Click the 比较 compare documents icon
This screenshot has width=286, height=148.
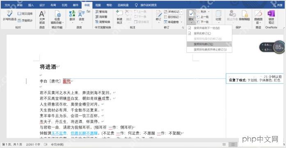tap(218, 14)
